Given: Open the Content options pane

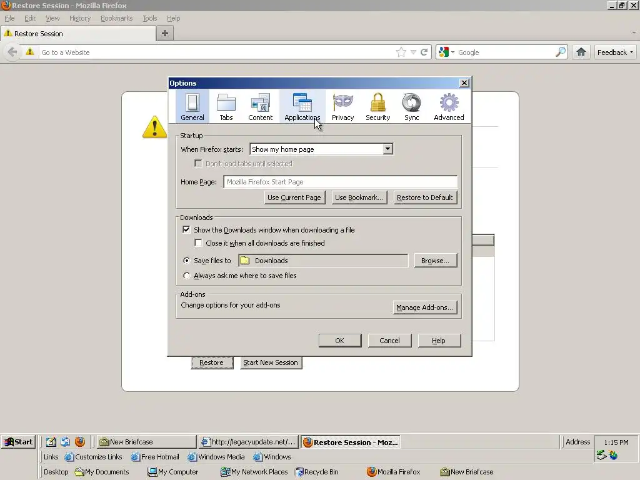Looking at the screenshot, I should pyautogui.click(x=261, y=106).
